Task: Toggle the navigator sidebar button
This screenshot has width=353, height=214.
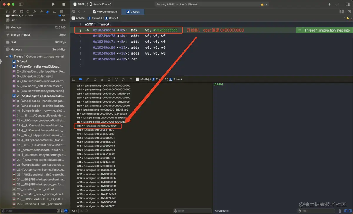Action: [x=21, y=4]
